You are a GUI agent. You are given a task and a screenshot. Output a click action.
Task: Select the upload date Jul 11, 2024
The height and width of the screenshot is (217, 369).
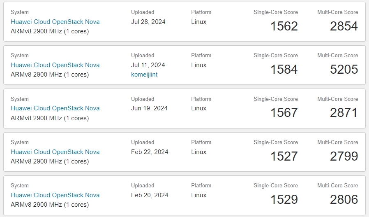tap(148, 65)
